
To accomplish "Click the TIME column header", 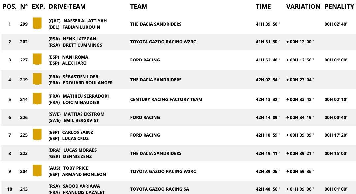I will [x=263, y=6].
